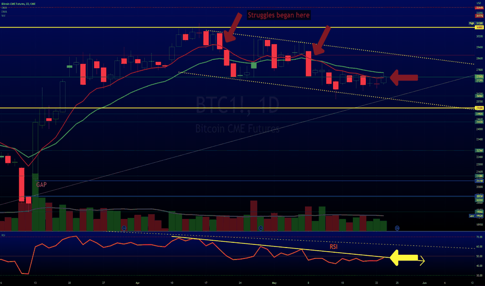485x286 pixels.
Task: Click the 22760 green price level tag
Action: [479, 151]
